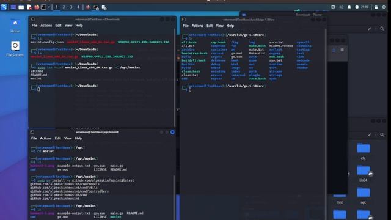391x220 pixels.
Task: Click mosint-config.json in Downloads terminal
Action: click(47, 42)
